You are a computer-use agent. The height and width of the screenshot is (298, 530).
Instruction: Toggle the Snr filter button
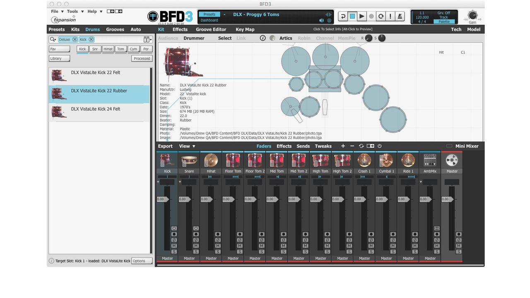click(95, 49)
